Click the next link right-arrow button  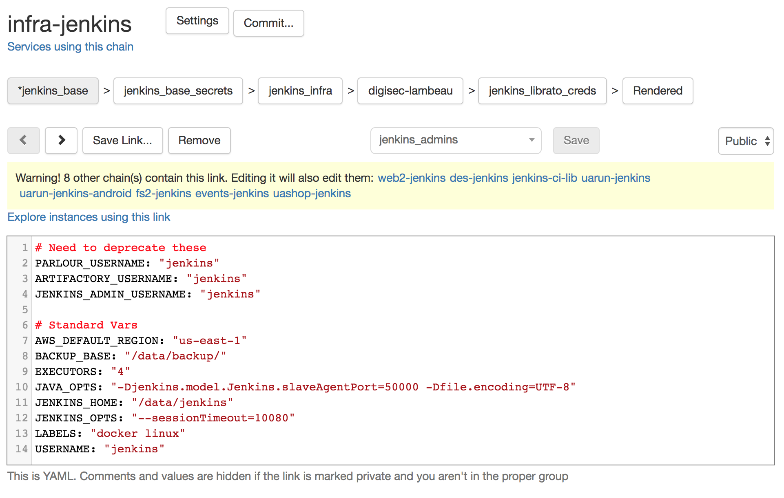point(61,141)
